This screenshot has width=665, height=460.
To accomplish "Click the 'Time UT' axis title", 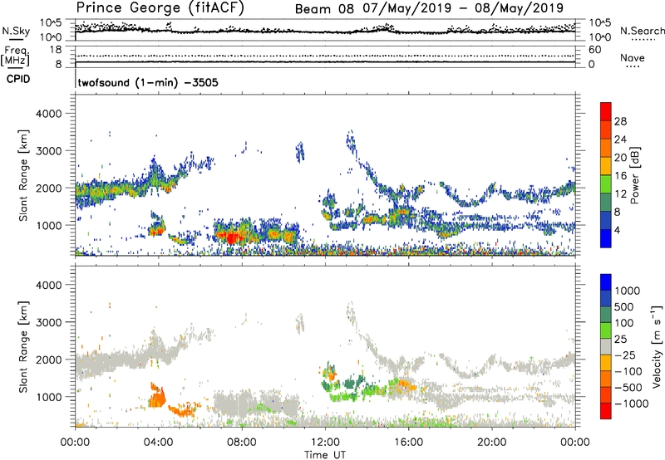I will pyautogui.click(x=325, y=455).
